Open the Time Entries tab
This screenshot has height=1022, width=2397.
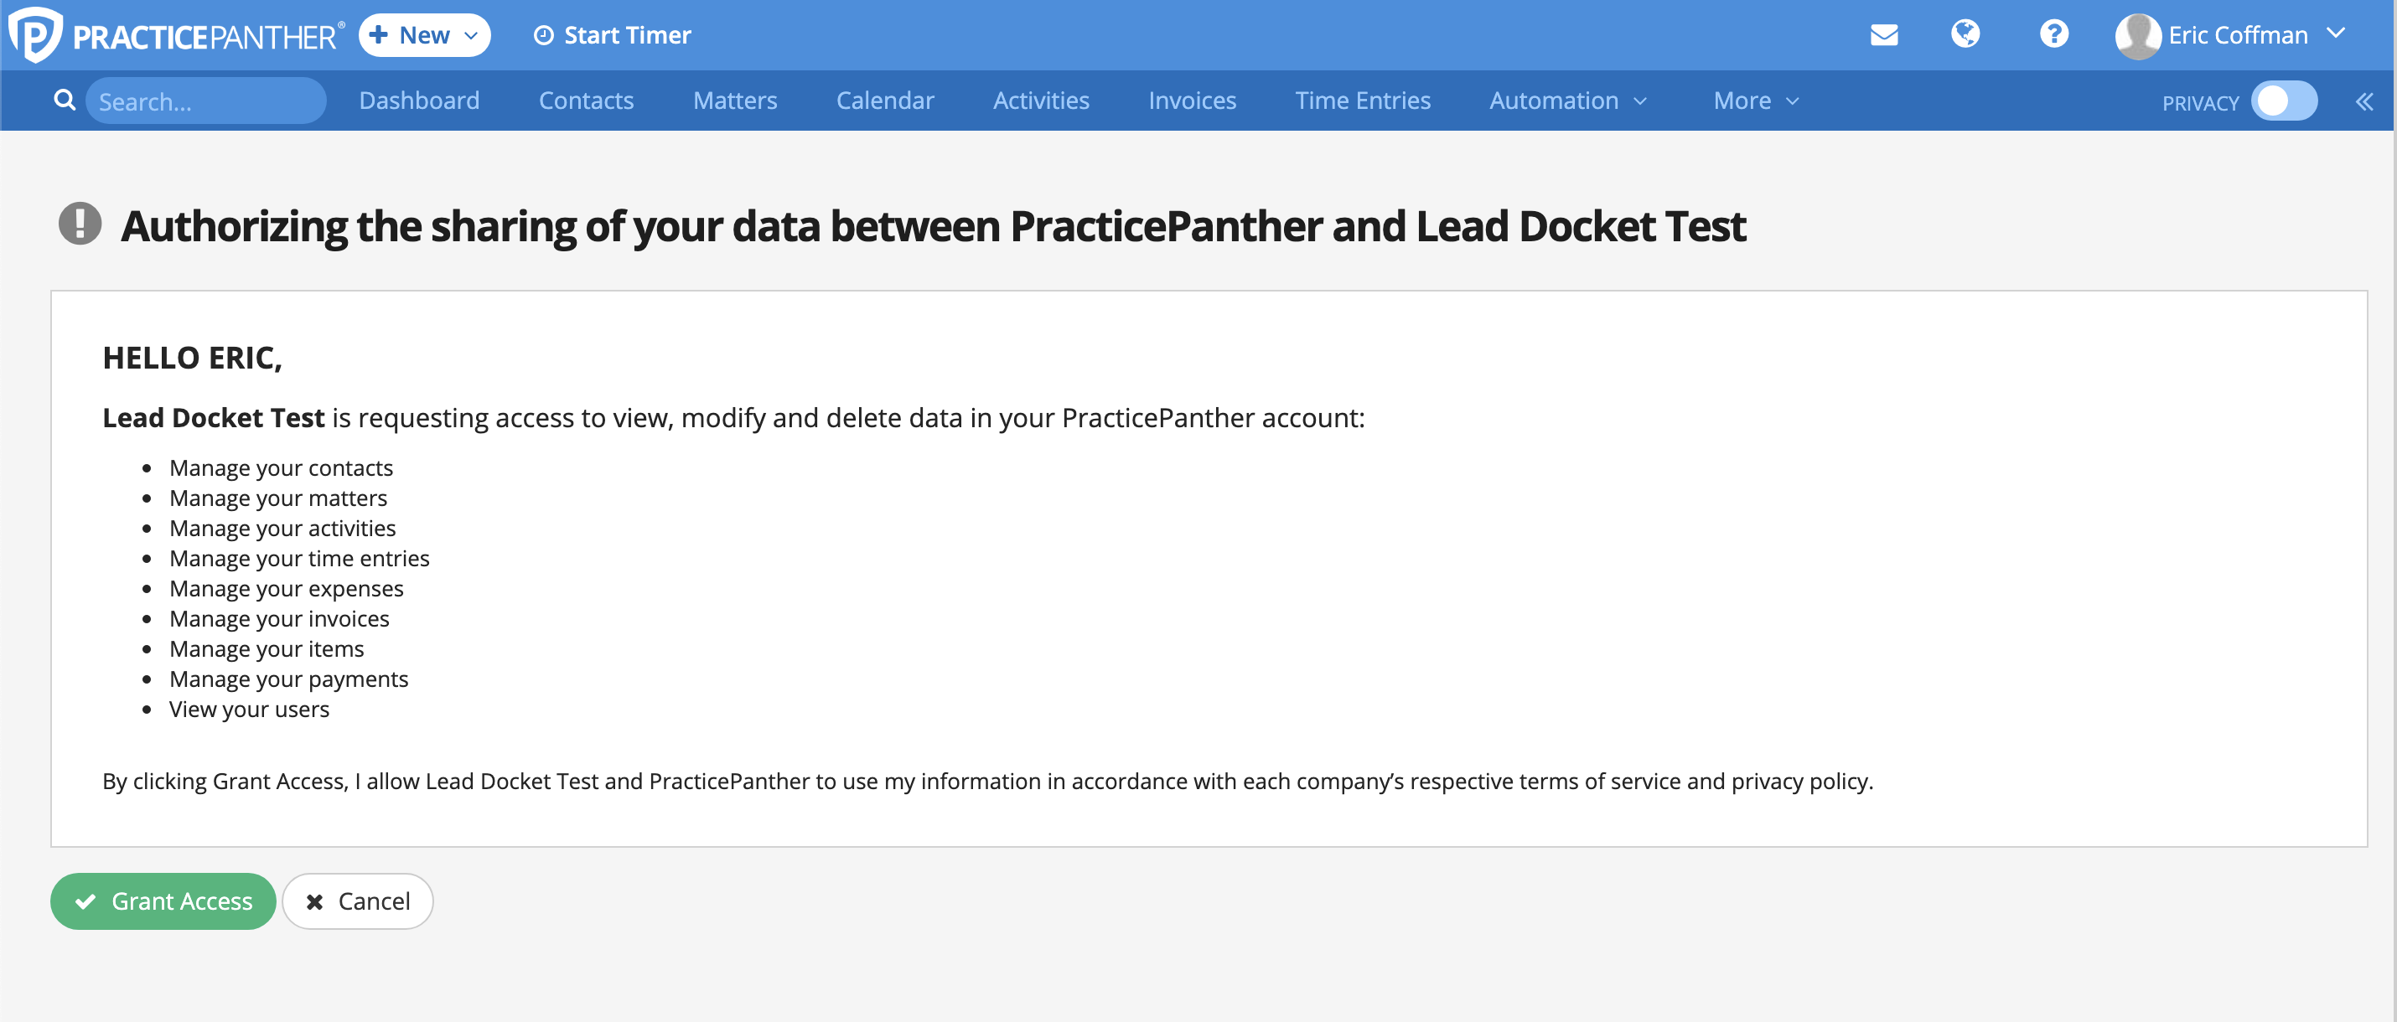tap(1362, 101)
